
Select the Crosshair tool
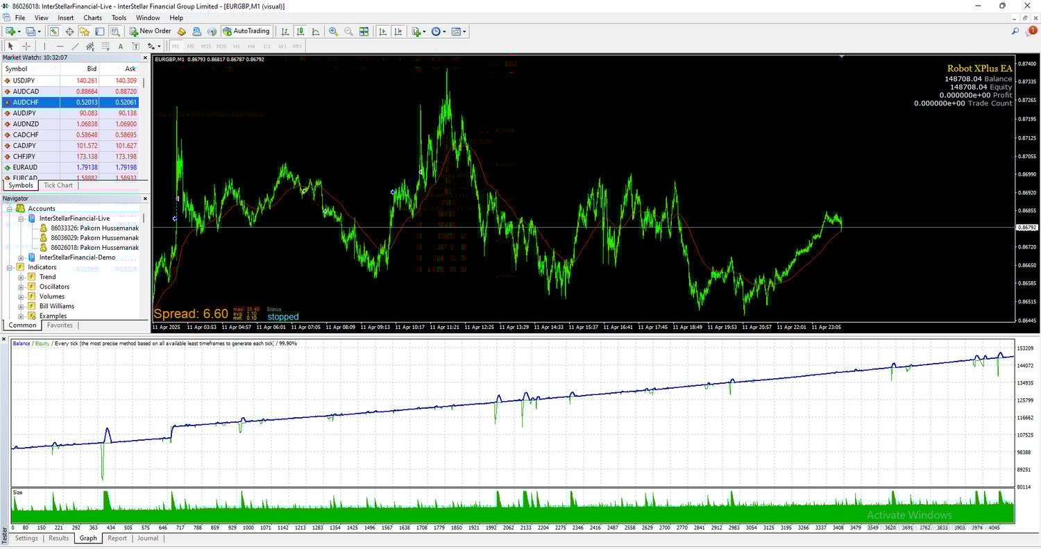click(x=26, y=47)
